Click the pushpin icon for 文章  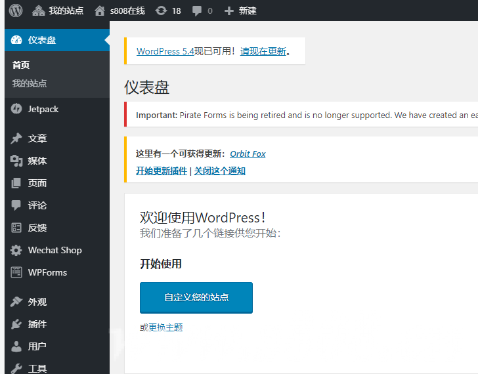pos(16,138)
